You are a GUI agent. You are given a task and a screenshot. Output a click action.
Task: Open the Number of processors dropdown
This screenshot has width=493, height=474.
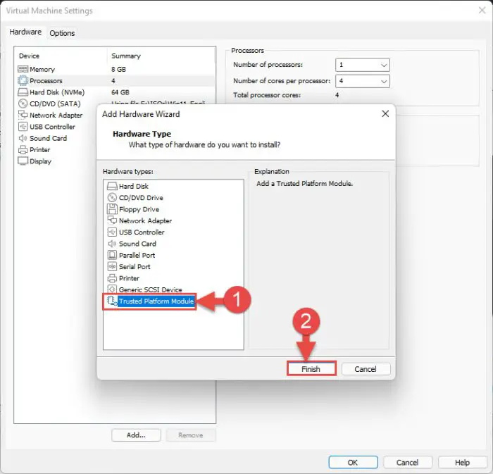coord(363,65)
